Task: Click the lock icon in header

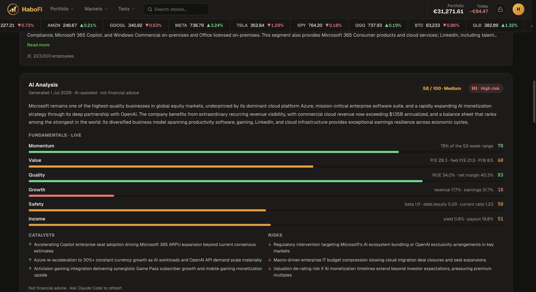Action: (x=500, y=9)
